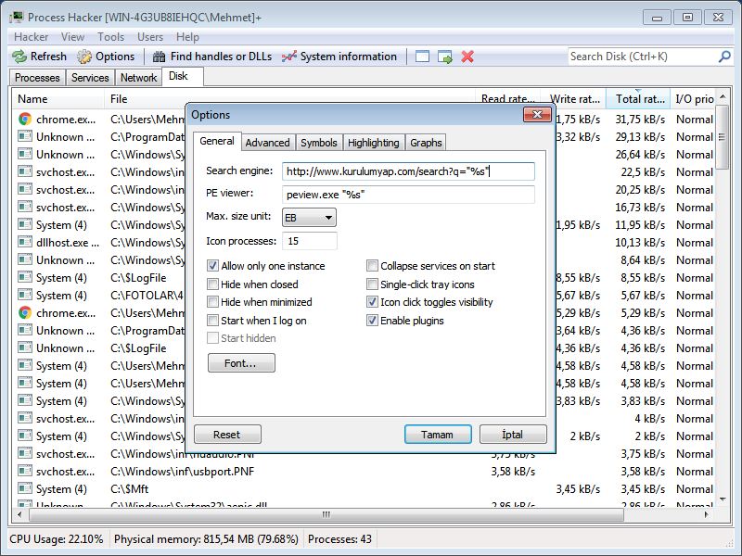Uncheck Icon click toggles visibility
The height and width of the screenshot is (556, 742).
tap(373, 302)
